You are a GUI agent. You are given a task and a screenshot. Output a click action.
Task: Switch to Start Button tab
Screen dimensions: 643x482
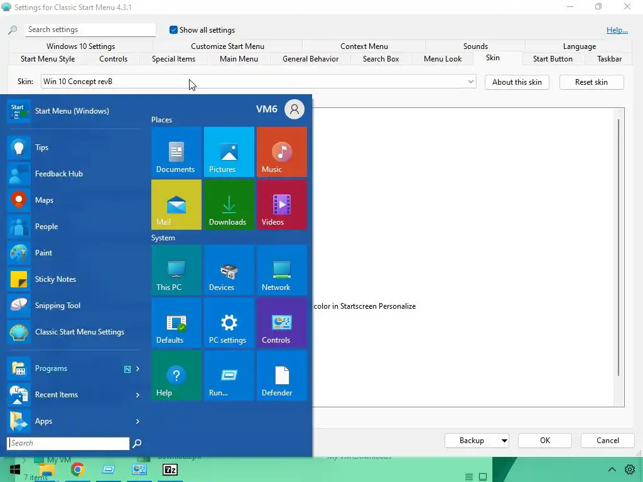click(553, 59)
